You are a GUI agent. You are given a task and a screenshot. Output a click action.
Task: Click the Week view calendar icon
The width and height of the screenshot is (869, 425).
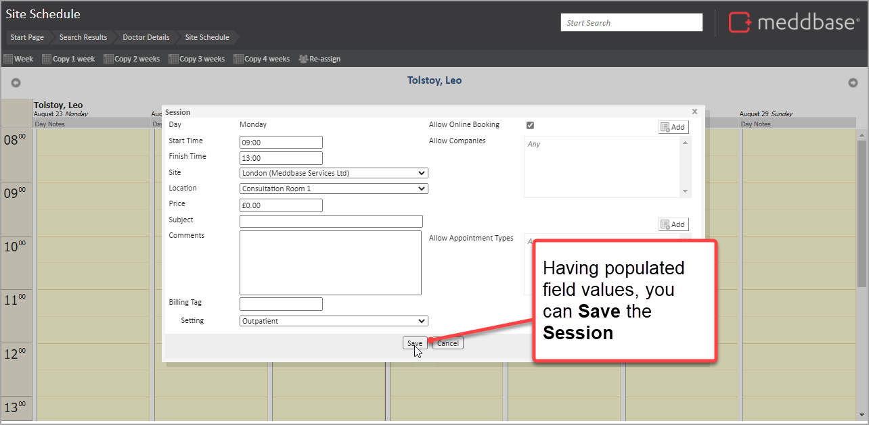coord(8,59)
